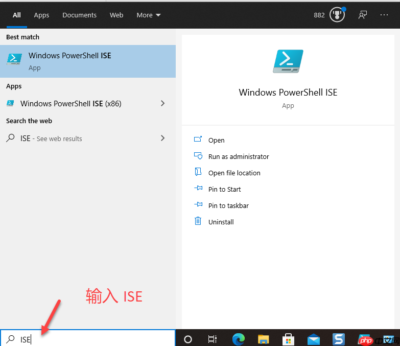Image resolution: width=400 pixels, height=346 pixels.
Task: Select the Web filter tab
Action: pyautogui.click(x=116, y=15)
